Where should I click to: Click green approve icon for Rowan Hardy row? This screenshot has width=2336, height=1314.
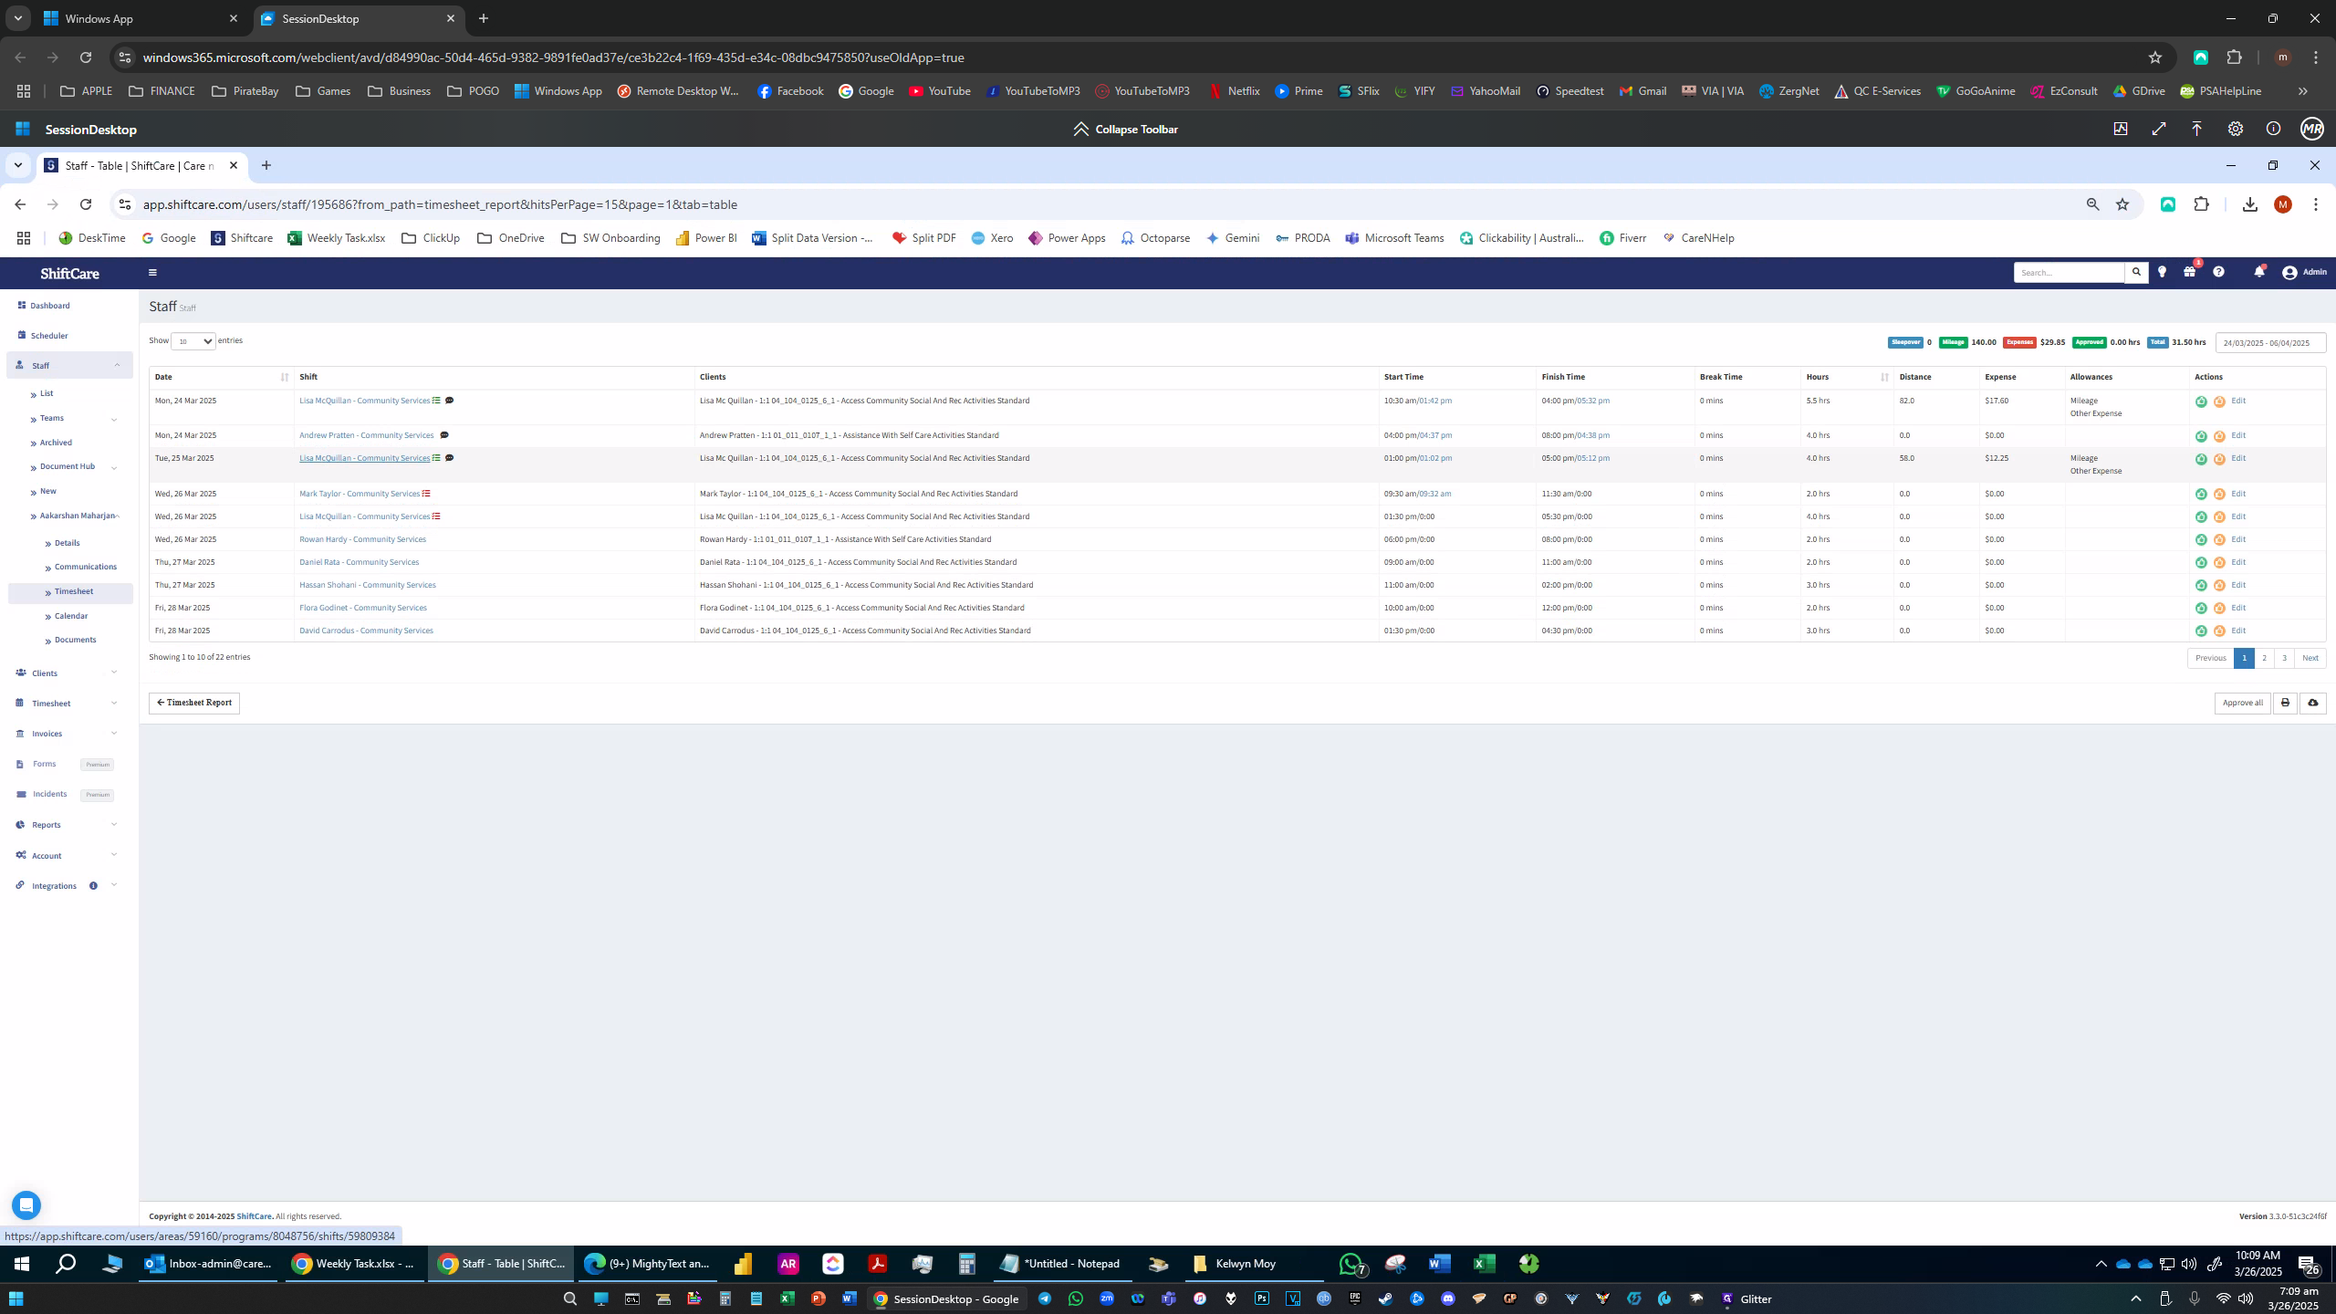(2201, 539)
